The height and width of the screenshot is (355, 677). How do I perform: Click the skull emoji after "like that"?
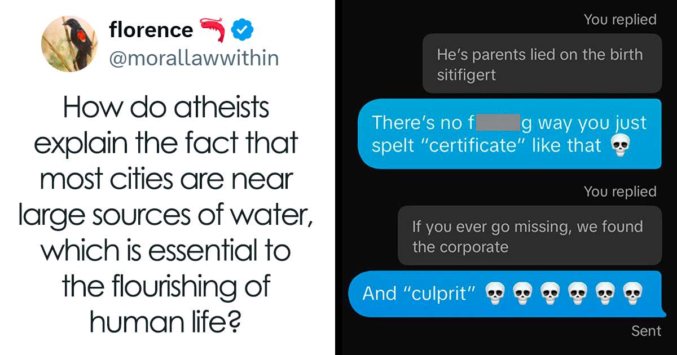tap(619, 146)
